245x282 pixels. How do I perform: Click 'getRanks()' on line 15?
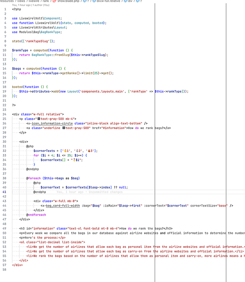point(71,73)
